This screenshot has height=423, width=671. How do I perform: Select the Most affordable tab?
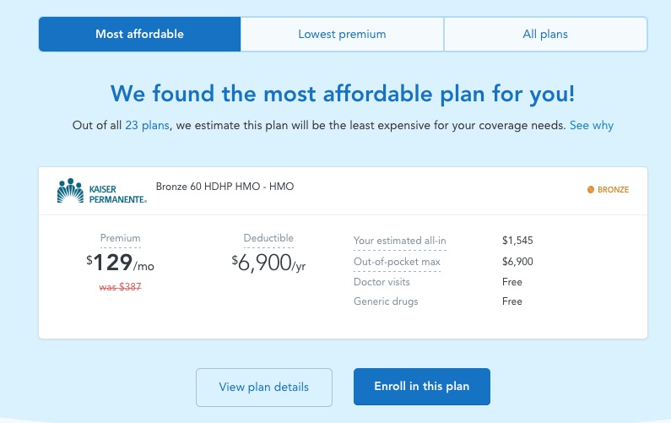(139, 35)
